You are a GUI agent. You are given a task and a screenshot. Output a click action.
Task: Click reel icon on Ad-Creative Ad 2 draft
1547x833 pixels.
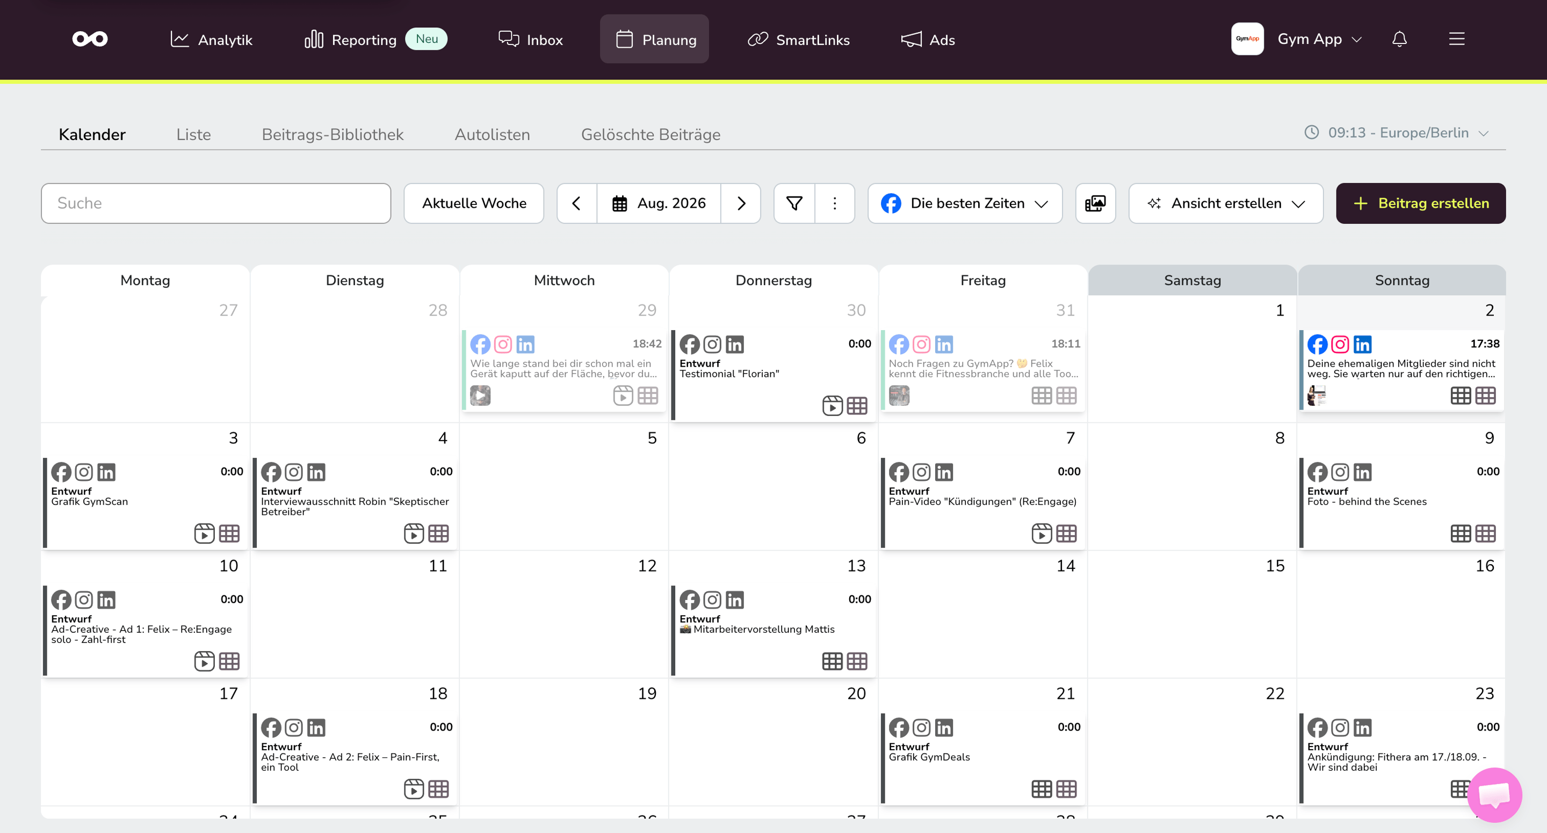414,789
